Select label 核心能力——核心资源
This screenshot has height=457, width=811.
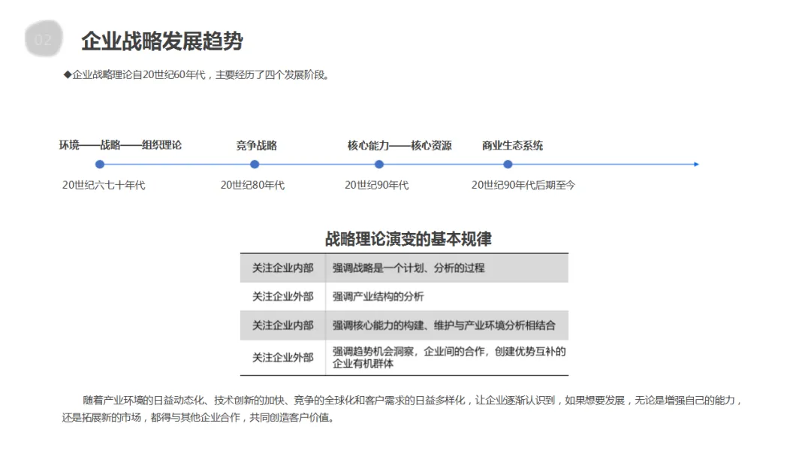coord(399,145)
